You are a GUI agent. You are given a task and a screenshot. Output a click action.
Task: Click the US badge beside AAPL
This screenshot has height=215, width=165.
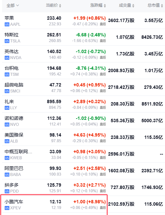click(7, 24)
